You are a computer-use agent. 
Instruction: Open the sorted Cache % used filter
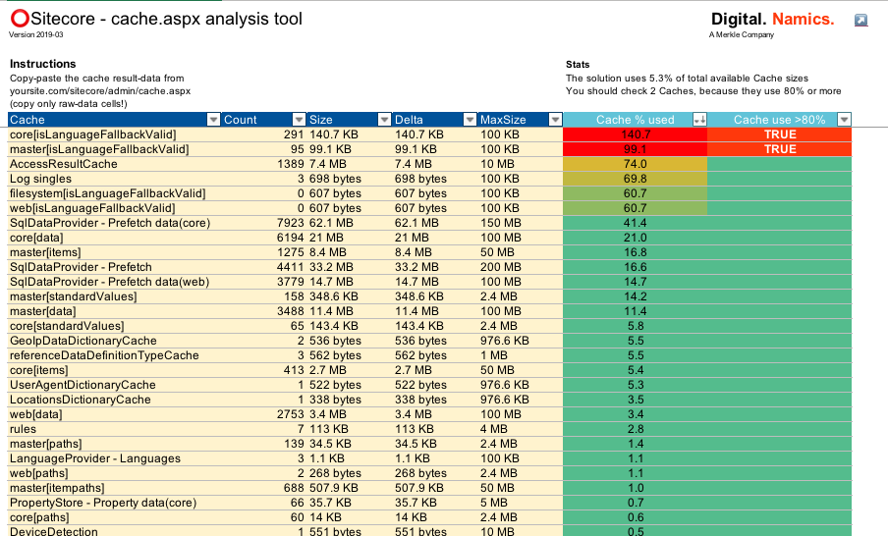pos(699,120)
